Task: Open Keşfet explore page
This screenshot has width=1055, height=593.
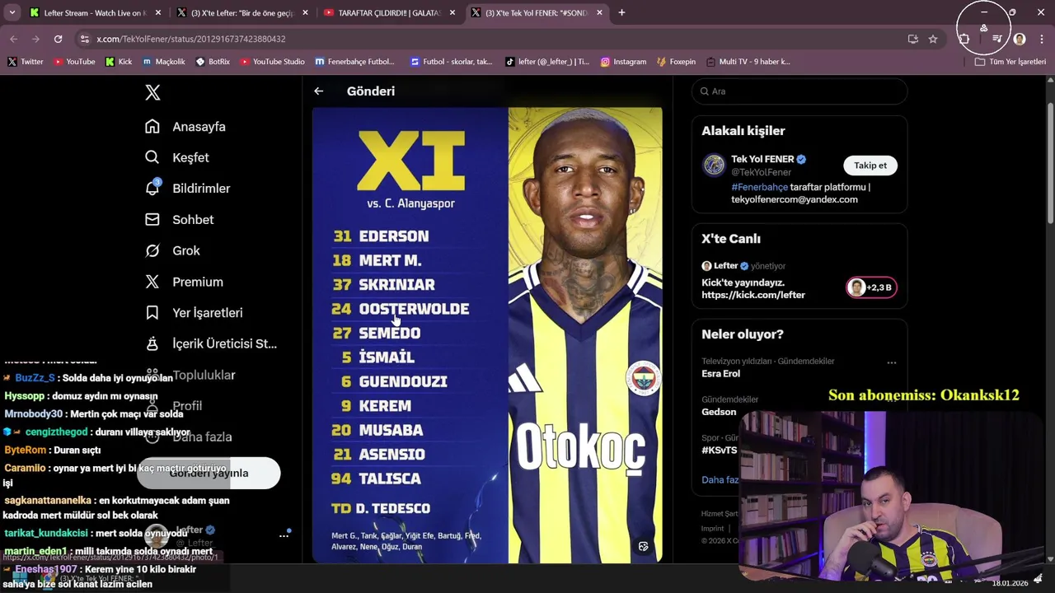Action: point(177,157)
